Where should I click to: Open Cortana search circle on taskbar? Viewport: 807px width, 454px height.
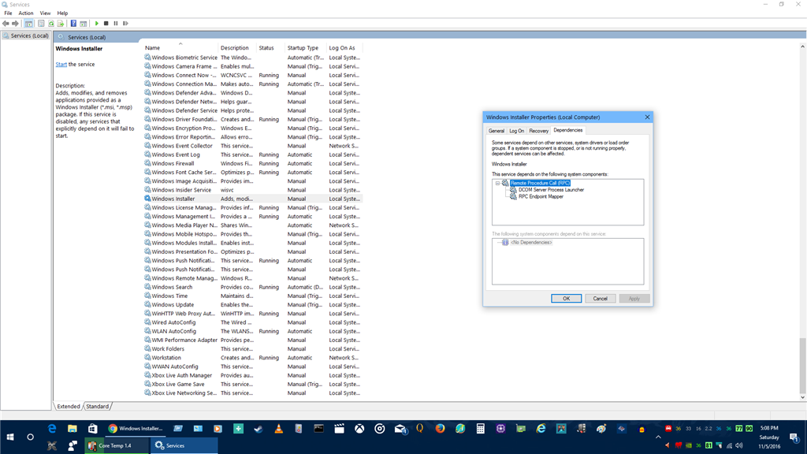[31, 437]
